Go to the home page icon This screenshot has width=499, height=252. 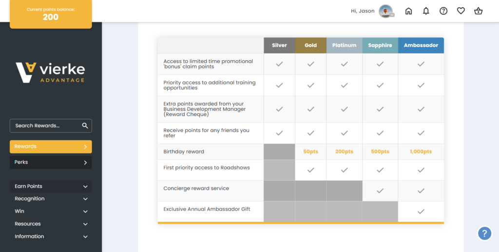click(x=408, y=11)
